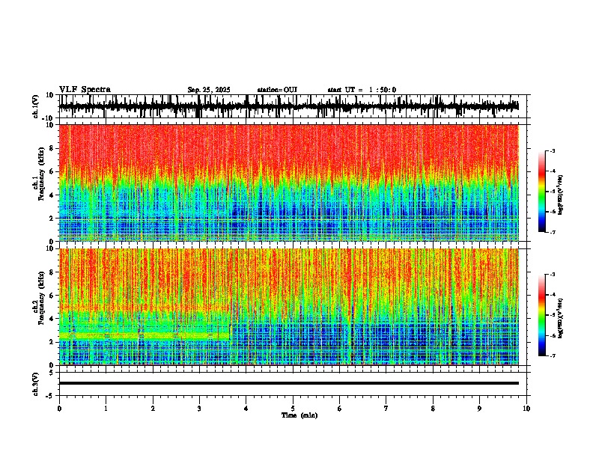
Task: Click the ch.1 "Frequency (kHz)" axis label
Action: [x=41, y=174]
